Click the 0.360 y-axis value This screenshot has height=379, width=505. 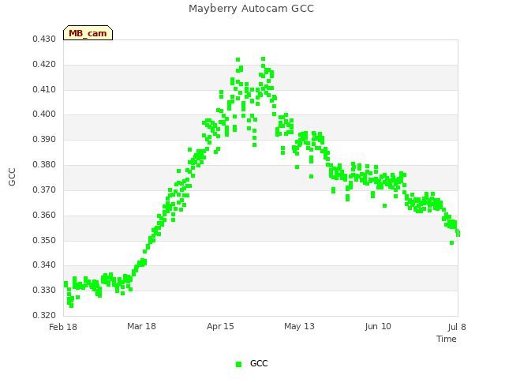(44, 215)
